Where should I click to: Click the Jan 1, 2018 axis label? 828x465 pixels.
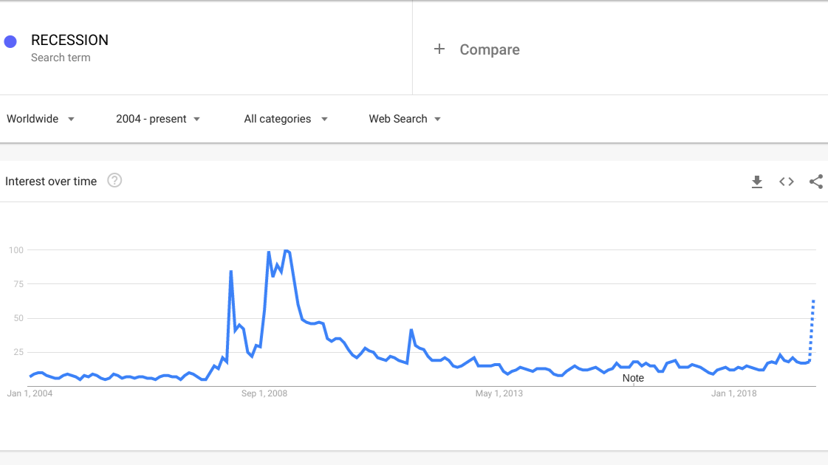pyautogui.click(x=734, y=393)
